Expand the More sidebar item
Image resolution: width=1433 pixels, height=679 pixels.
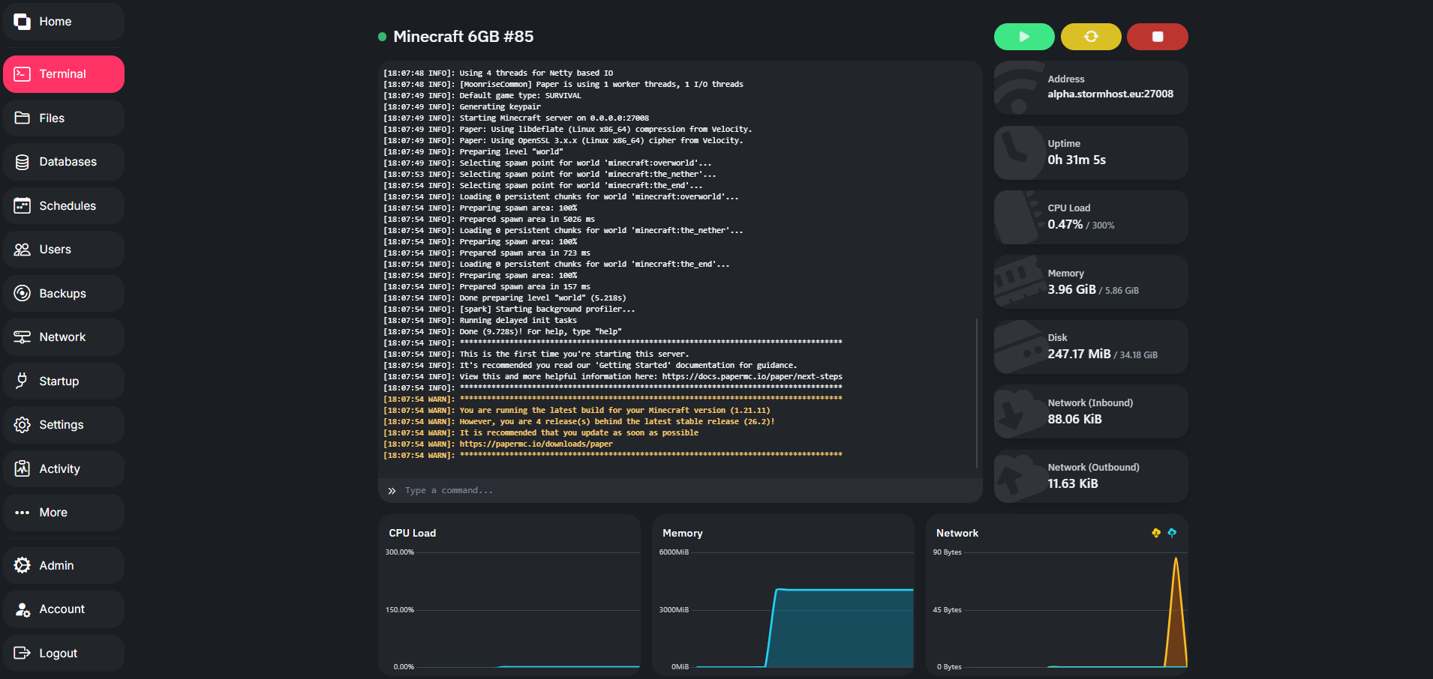pyautogui.click(x=64, y=513)
